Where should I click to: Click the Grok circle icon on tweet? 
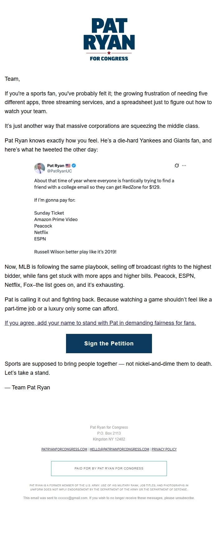click(x=177, y=166)
